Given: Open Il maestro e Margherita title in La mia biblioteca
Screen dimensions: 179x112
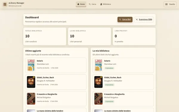Looking at the screenshot, I should (114, 94).
